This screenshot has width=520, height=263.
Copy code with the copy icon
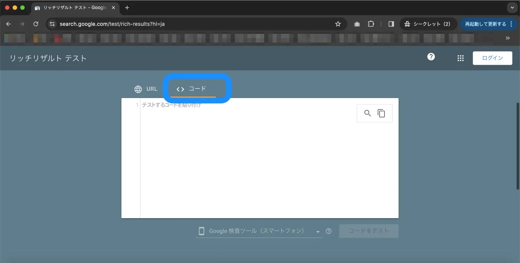click(x=381, y=113)
